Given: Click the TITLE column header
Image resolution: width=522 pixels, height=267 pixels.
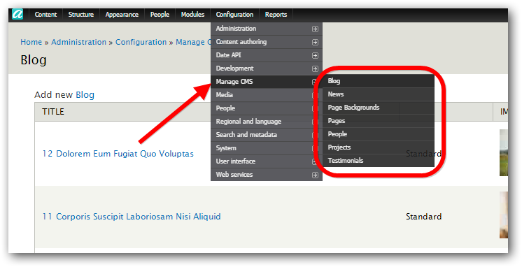Looking at the screenshot, I should pos(53,112).
